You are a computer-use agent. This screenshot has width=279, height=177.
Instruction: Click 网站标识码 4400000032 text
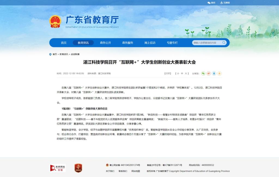201,165
